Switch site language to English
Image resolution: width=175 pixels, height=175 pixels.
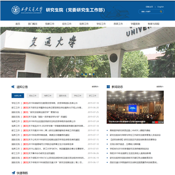pyautogui.click(x=160, y=7)
